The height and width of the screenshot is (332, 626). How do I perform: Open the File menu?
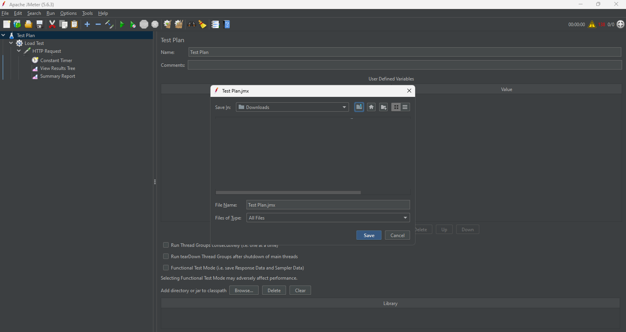click(5, 13)
